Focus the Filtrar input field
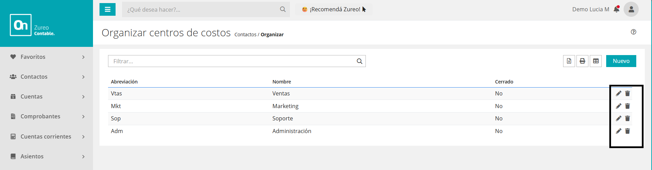The width and height of the screenshot is (652, 170). point(232,61)
